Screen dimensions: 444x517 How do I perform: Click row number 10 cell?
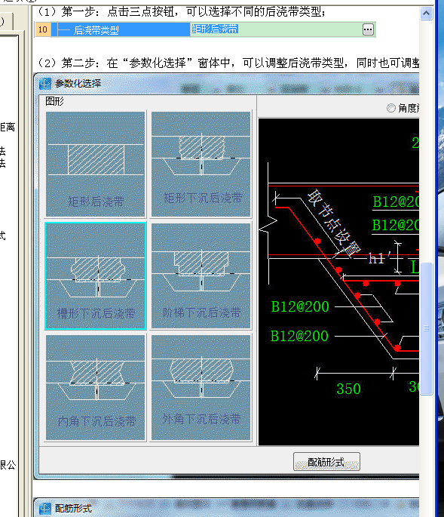[43, 29]
